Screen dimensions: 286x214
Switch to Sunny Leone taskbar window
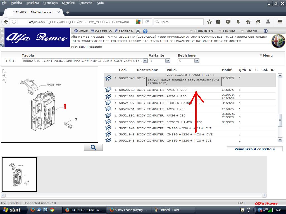click(x=129, y=210)
